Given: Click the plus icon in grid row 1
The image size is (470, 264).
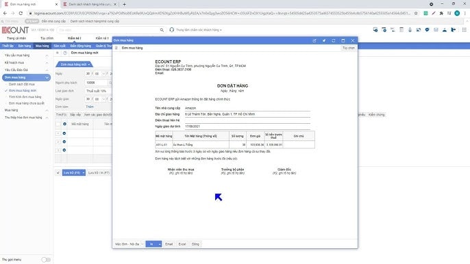Looking at the screenshot, I should tap(64, 133).
